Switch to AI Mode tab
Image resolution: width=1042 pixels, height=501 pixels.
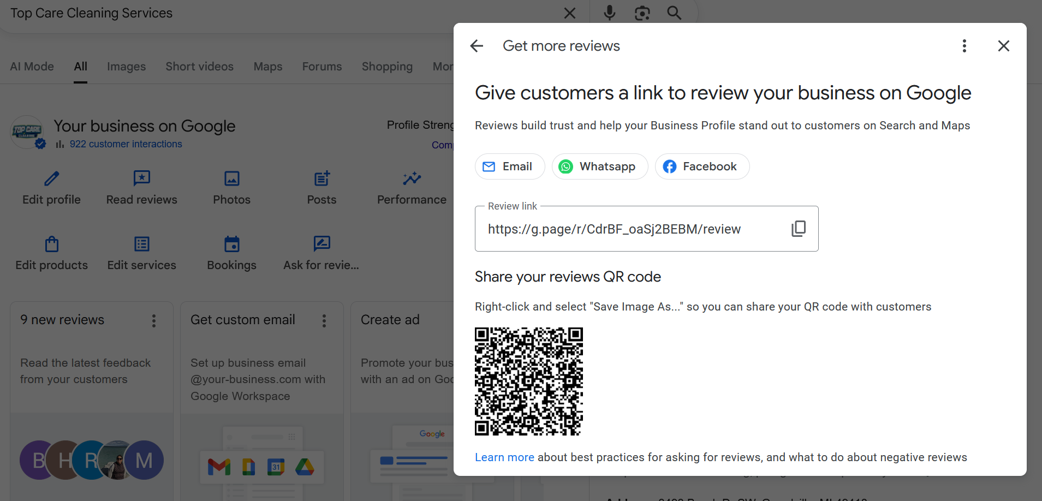(x=32, y=67)
